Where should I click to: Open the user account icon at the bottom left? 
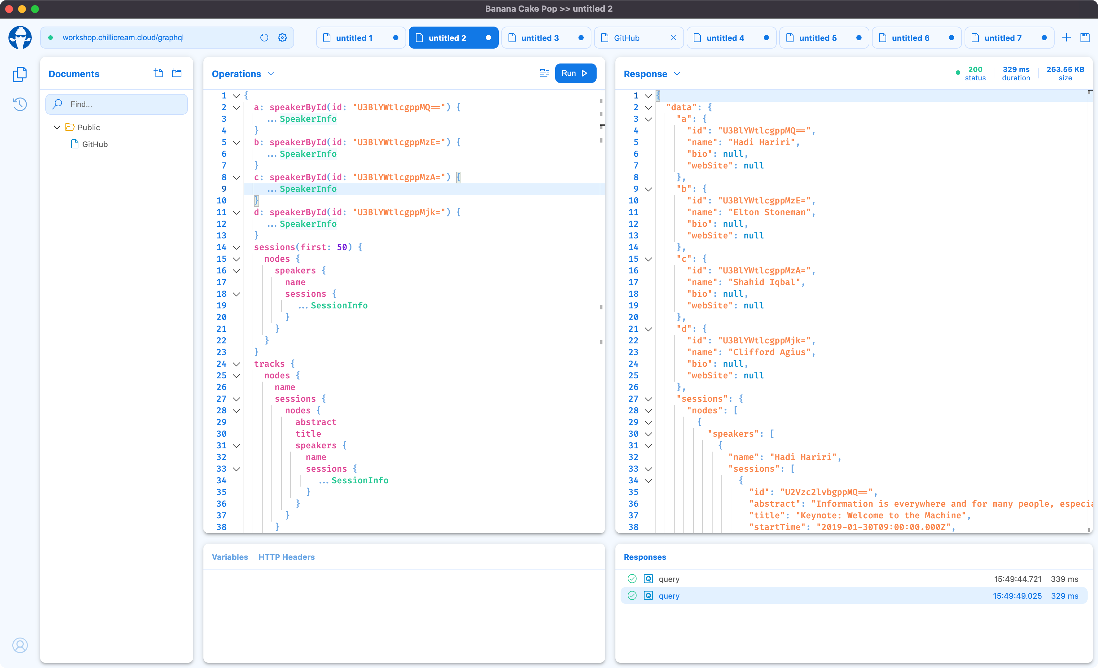pos(20,645)
